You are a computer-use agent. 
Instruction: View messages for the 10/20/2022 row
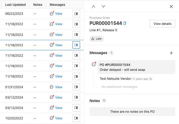(x=59, y=118)
